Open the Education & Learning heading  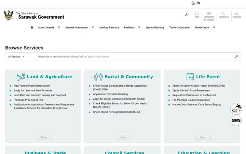coord(204,152)
